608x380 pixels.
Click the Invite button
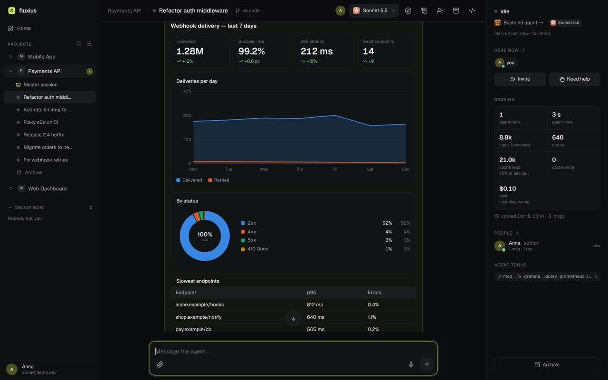520,79
